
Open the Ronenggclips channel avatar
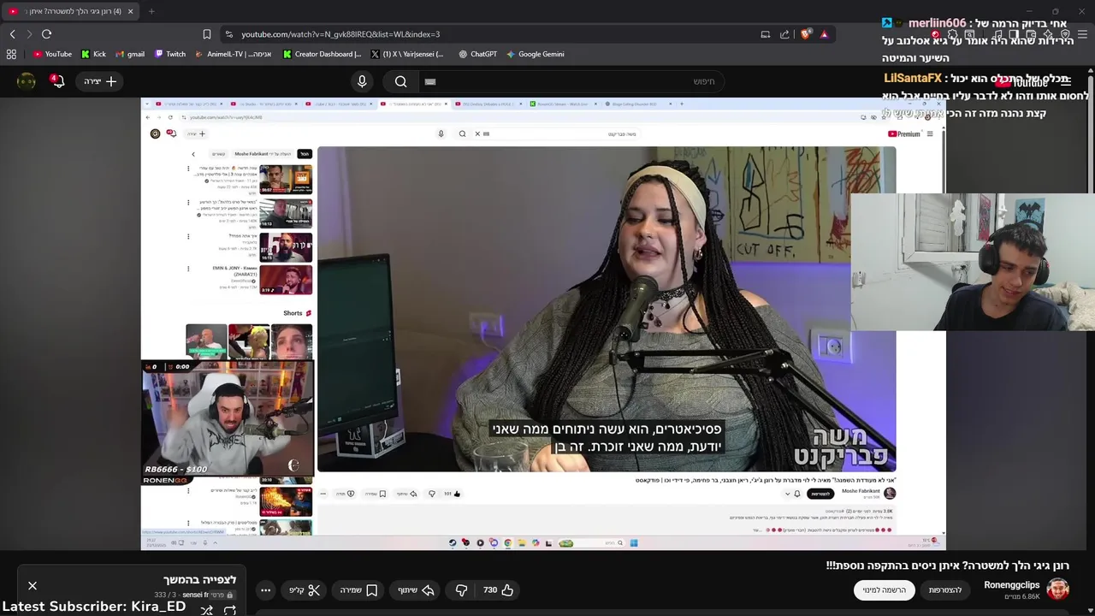tap(1058, 589)
